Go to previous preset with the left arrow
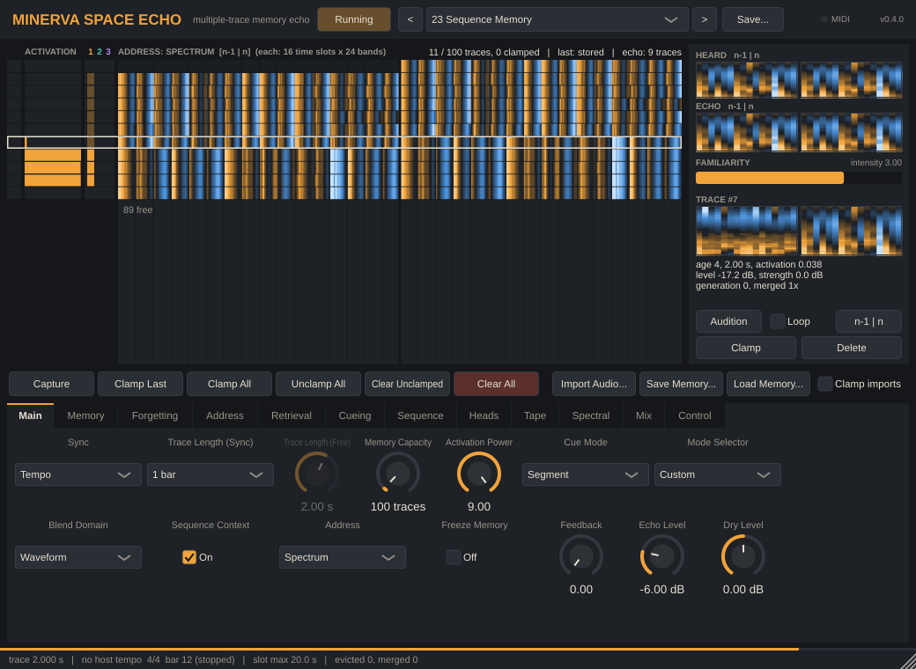916x669 pixels. pos(410,19)
